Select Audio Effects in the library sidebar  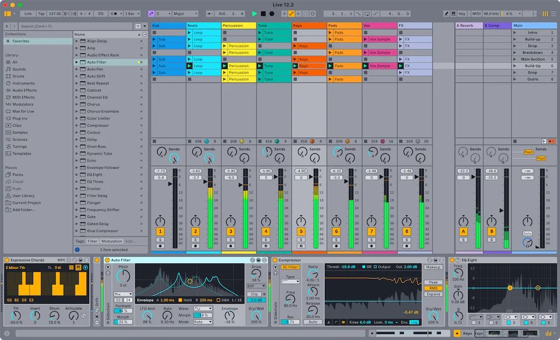24,90
